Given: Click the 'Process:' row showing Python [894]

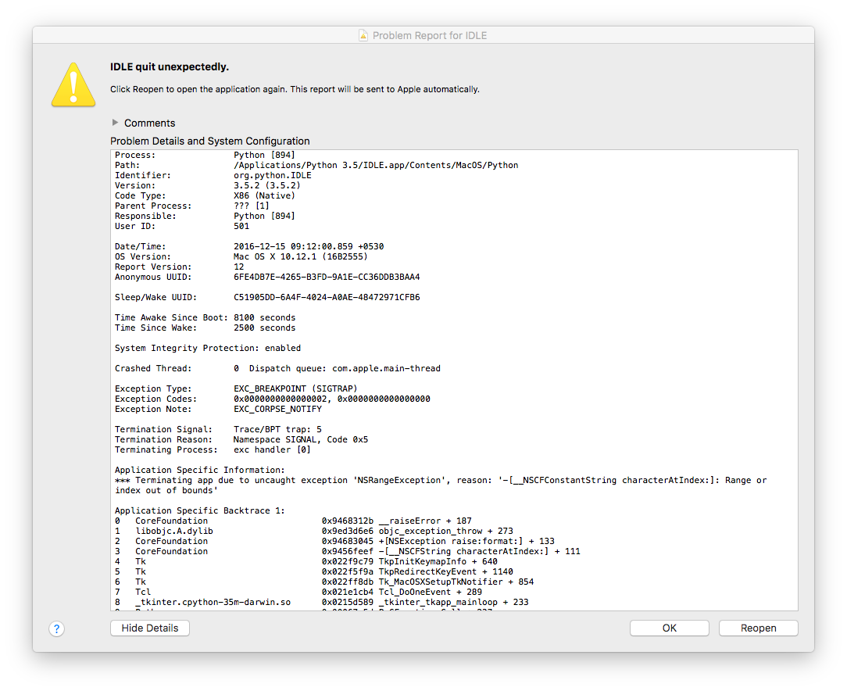Looking at the screenshot, I should pyautogui.click(x=205, y=155).
